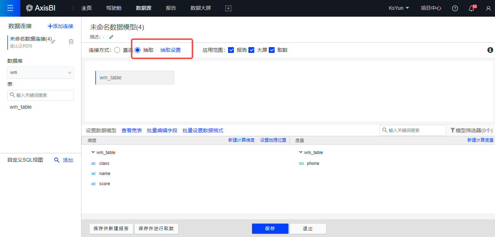Collapse wm_table under 维度 section
This screenshot has width=495, height=237.
93,153
